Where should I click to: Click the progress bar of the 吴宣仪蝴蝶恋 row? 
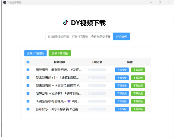point(97,85)
